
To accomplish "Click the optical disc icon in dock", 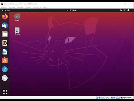I will pos(5,78).
